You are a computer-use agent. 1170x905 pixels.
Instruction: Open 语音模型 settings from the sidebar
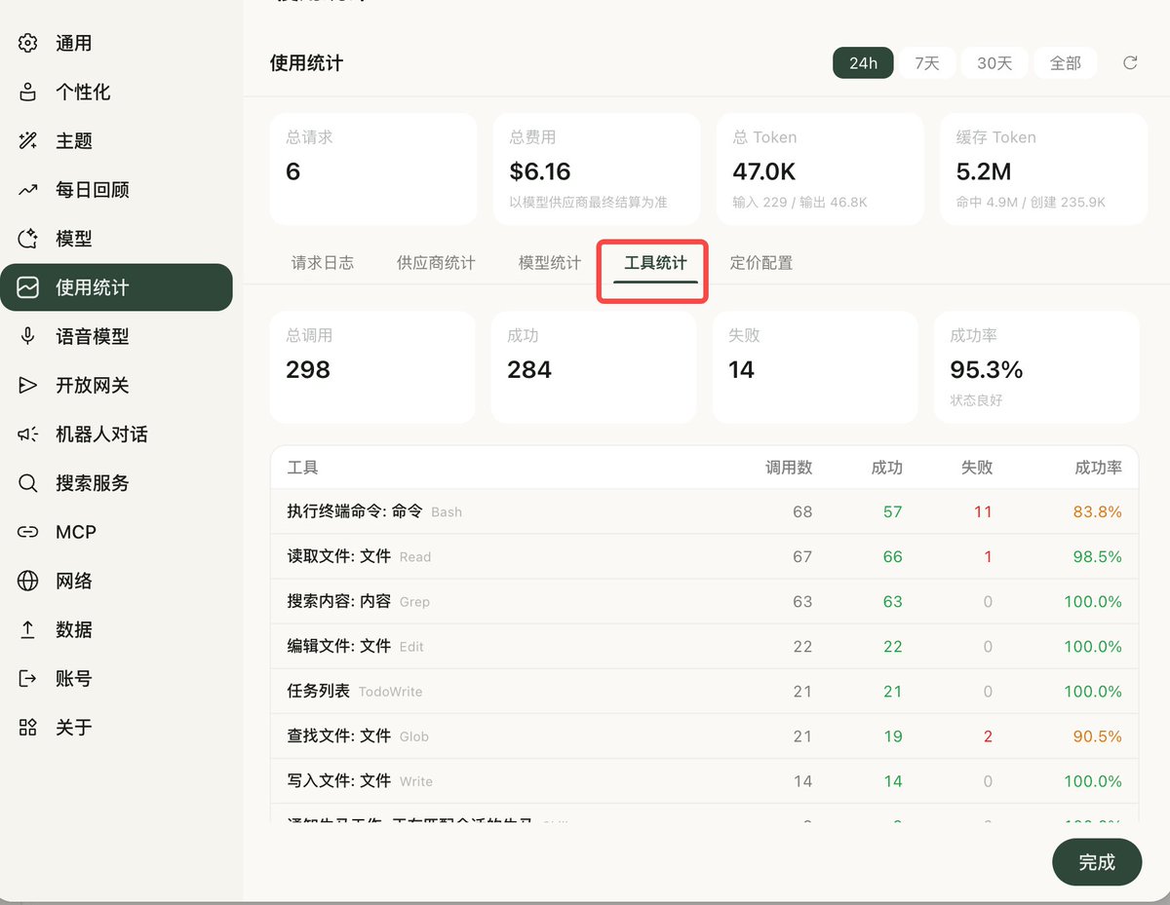[27, 336]
